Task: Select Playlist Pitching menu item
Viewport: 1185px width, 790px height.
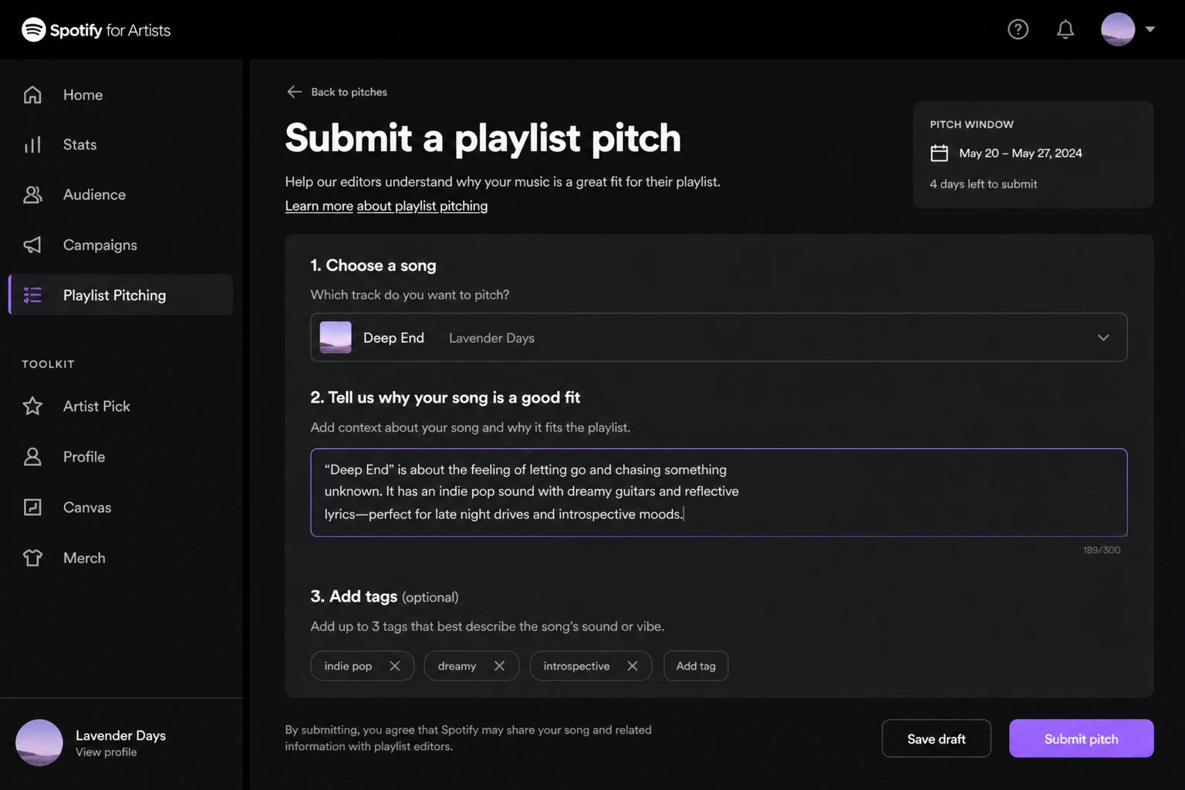Action: point(120,295)
